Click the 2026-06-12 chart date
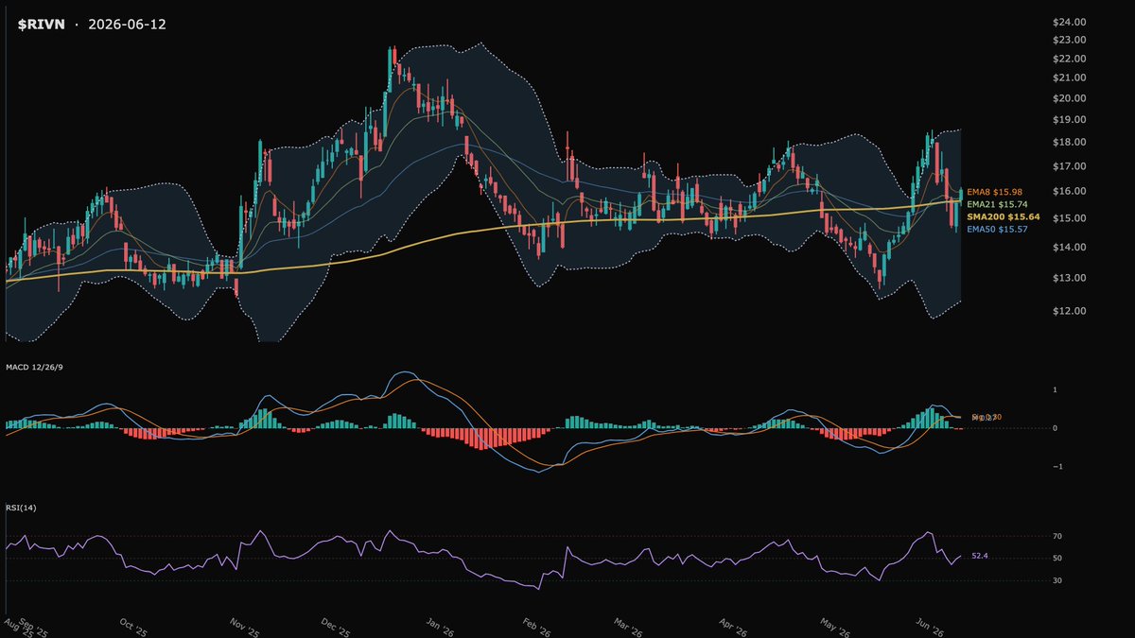Viewport: 1135px width, 638px height. point(127,25)
